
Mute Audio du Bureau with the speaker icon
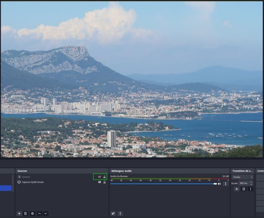point(219,184)
